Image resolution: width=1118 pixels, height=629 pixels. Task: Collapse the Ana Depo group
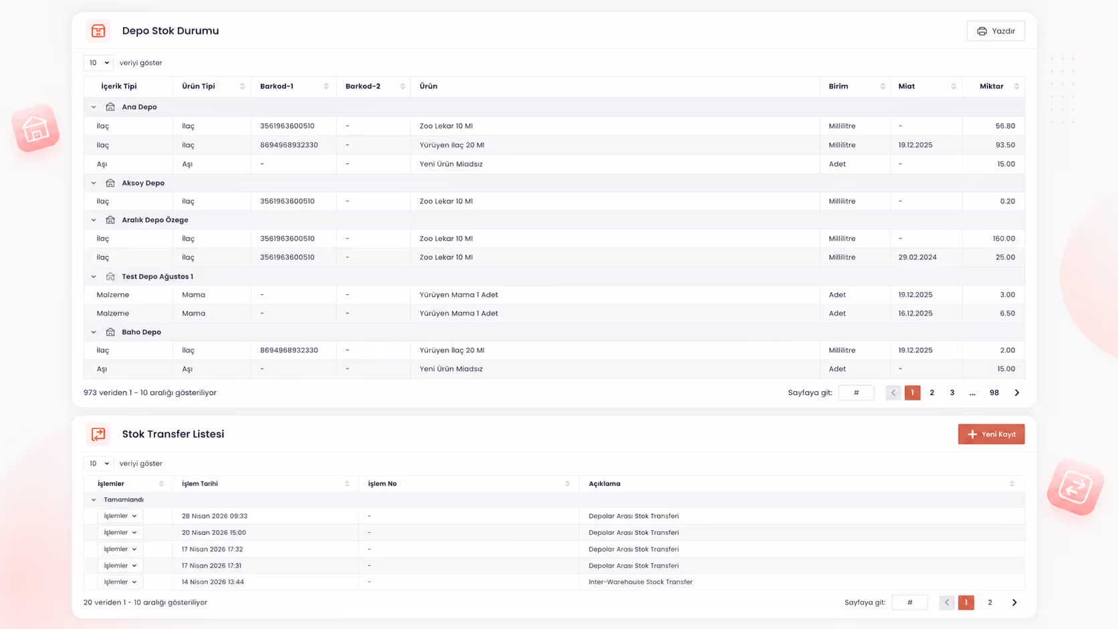point(94,107)
